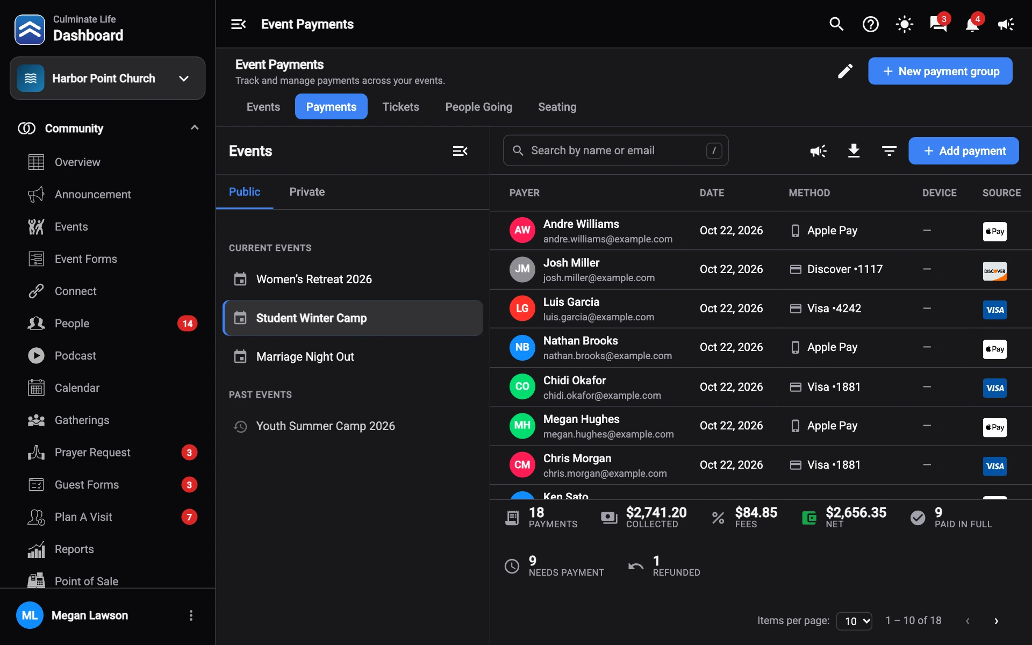Focus the Search by name or email field
This screenshot has width=1032, height=645.
(x=615, y=150)
